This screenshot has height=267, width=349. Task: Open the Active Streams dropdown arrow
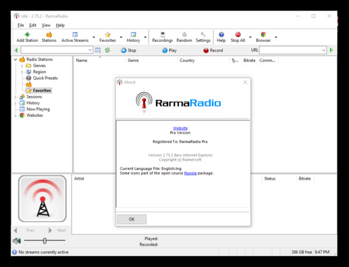pyautogui.click(x=94, y=37)
